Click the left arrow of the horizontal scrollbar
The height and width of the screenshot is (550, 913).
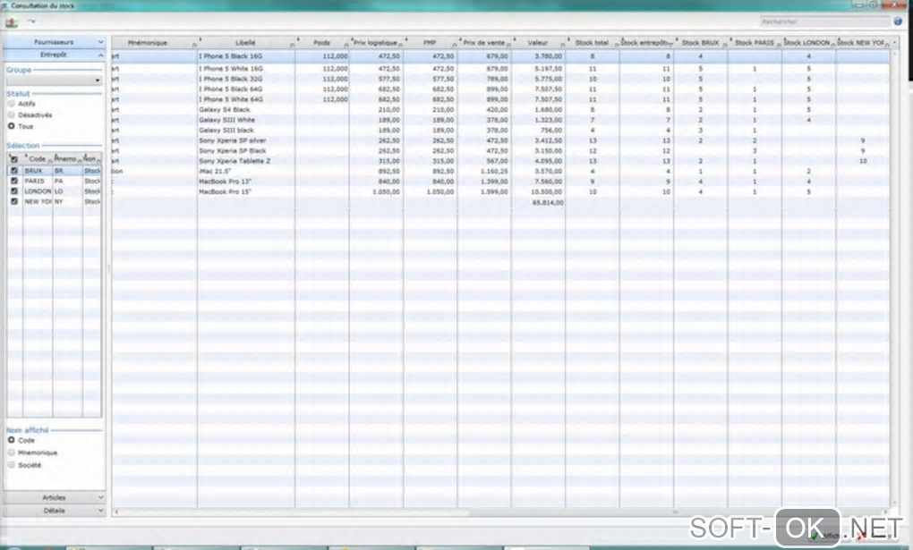(x=115, y=512)
